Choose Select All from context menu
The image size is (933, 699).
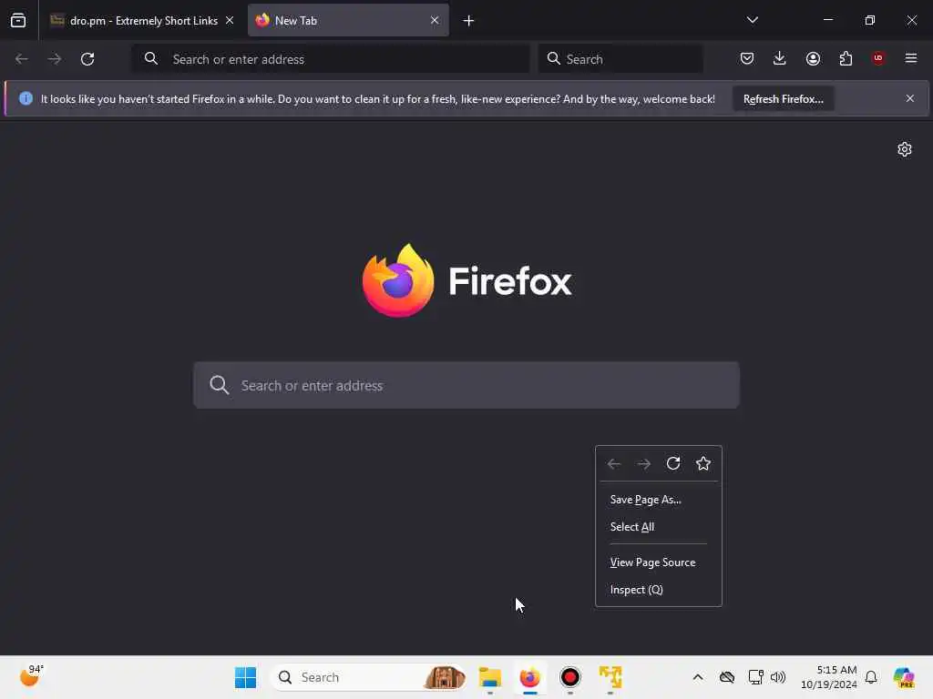coord(659,527)
